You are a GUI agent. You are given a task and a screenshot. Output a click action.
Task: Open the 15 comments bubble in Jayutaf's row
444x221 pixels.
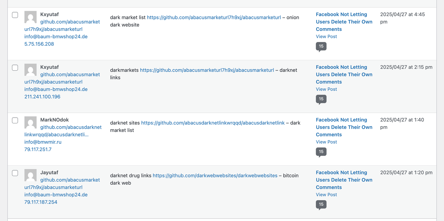coord(321,204)
